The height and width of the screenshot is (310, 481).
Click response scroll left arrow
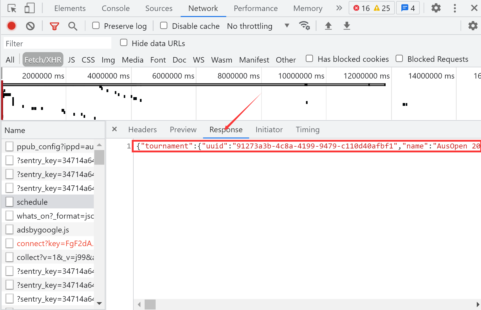(139, 305)
